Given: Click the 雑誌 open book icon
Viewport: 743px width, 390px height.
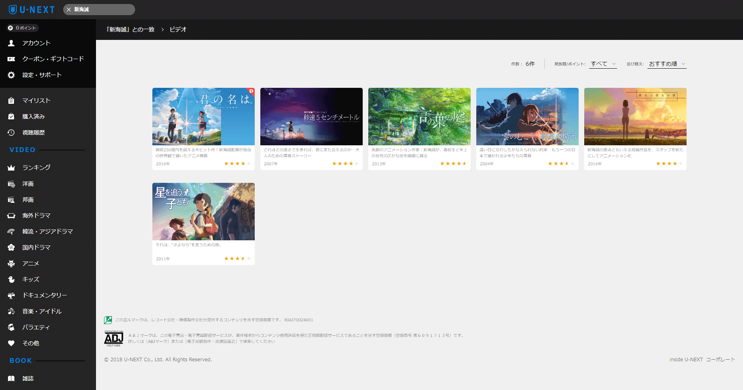Looking at the screenshot, I should [11, 378].
